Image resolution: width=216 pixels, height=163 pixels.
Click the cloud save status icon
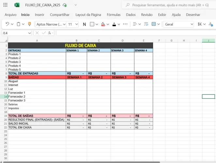point(65,5)
